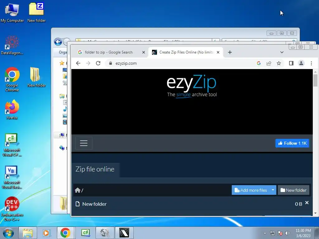Click Organize in Explorer window
Image resolution: width=319 pixels, height=239 pixels.
point(63,52)
